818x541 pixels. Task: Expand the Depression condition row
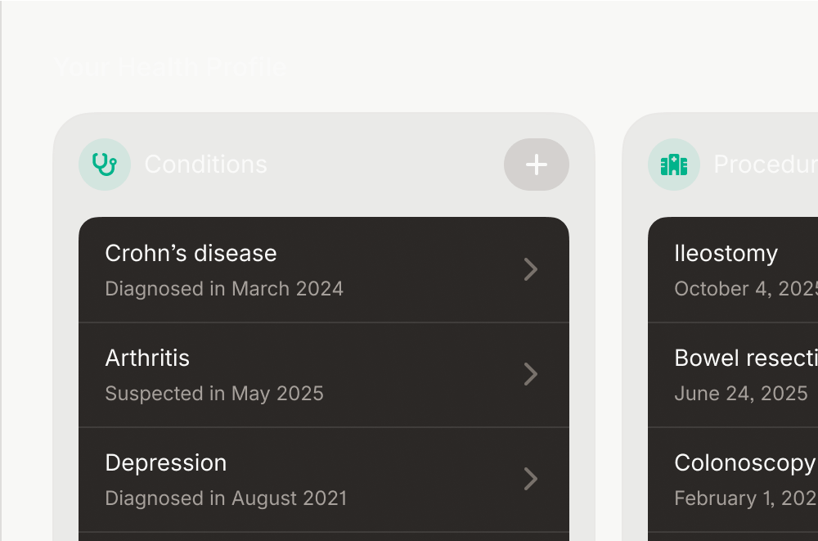click(323, 479)
